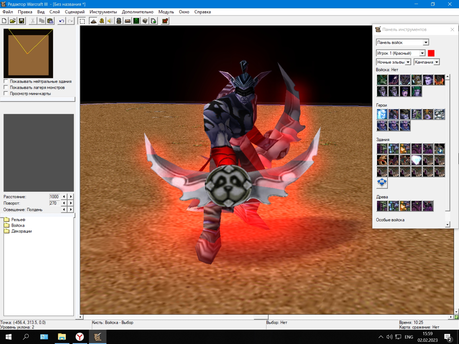This screenshot has width=459, height=344.
Task: Open a map file from the toolbar
Action: [13, 21]
